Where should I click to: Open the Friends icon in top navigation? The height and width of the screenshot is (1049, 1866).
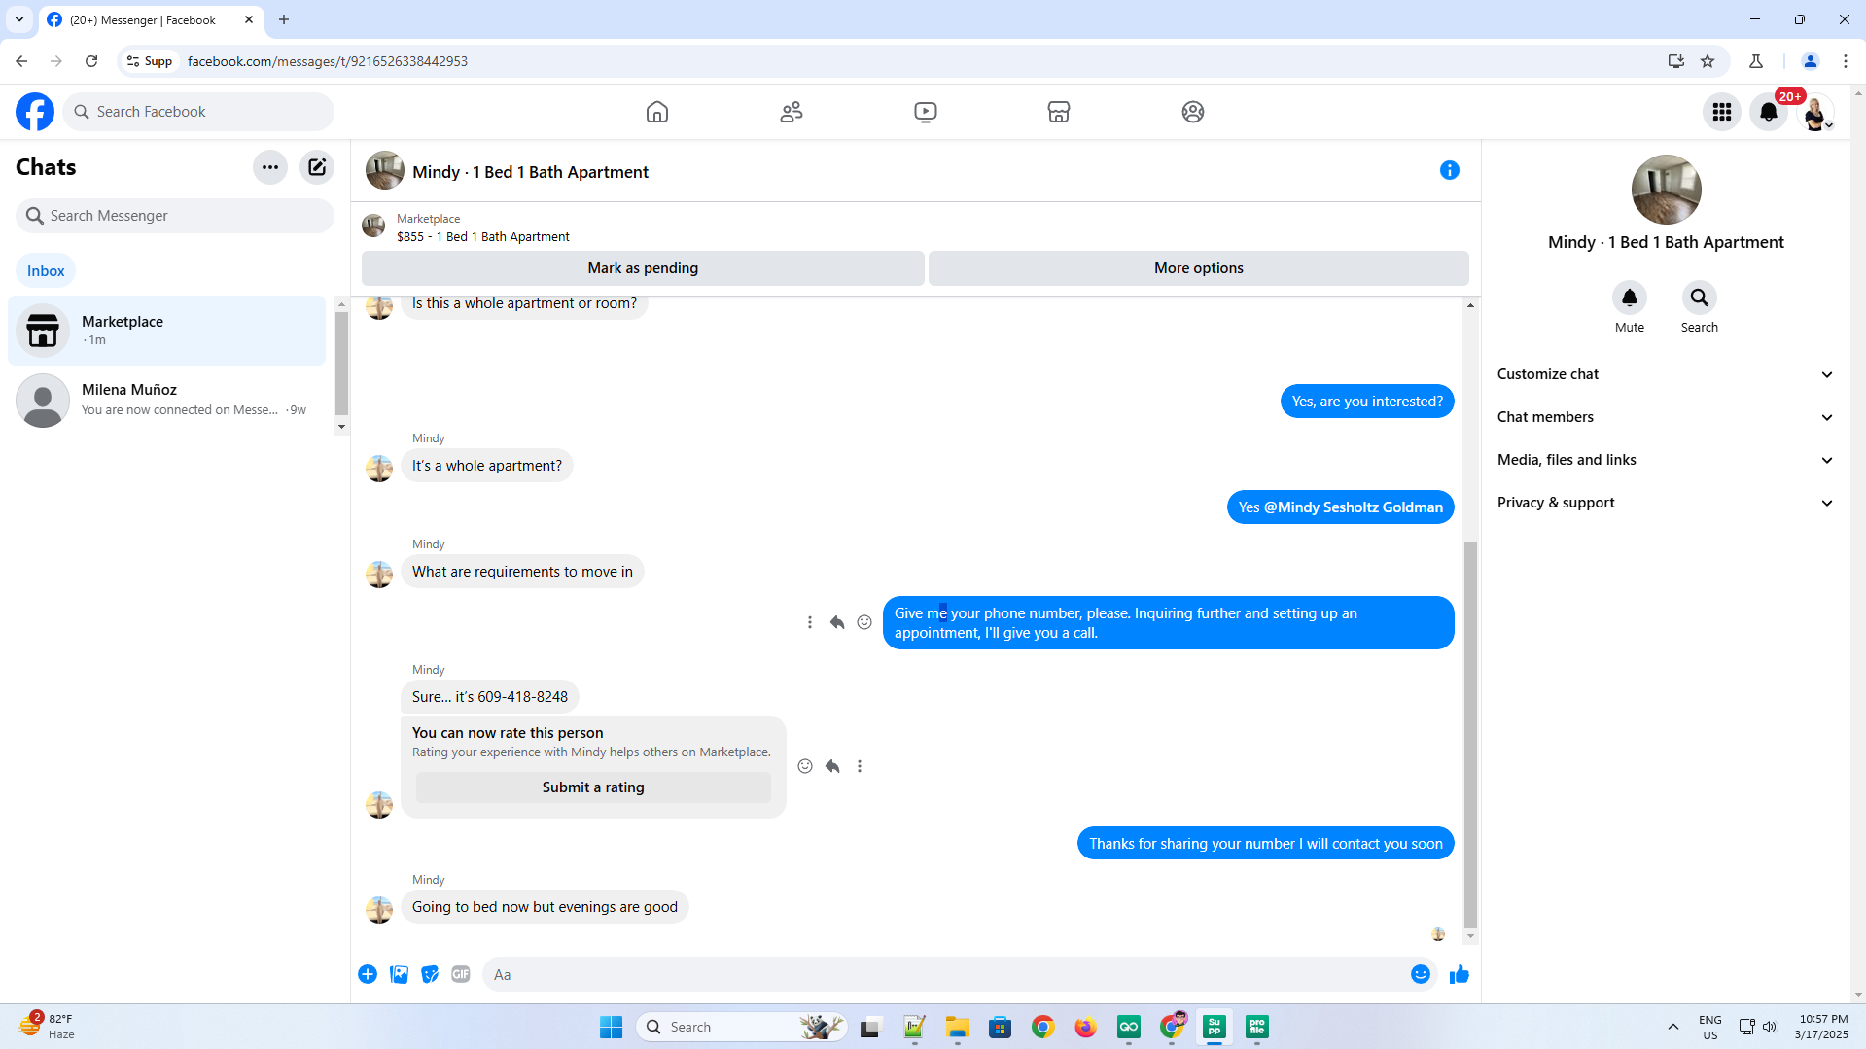point(792,112)
